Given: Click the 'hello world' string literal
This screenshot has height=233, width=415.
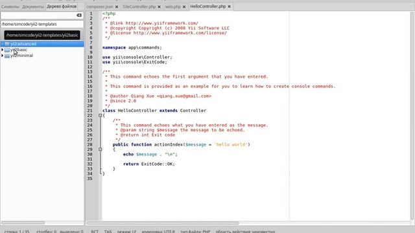Looking at the screenshot, I should pos(231,144).
